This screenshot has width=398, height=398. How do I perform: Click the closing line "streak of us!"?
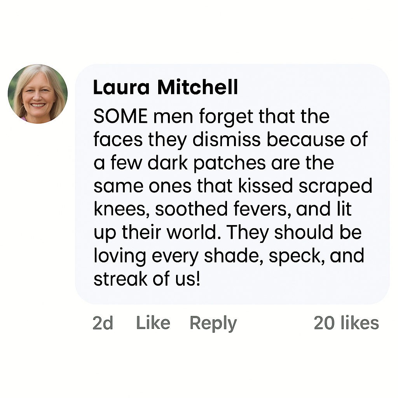pyautogui.click(x=147, y=279)
